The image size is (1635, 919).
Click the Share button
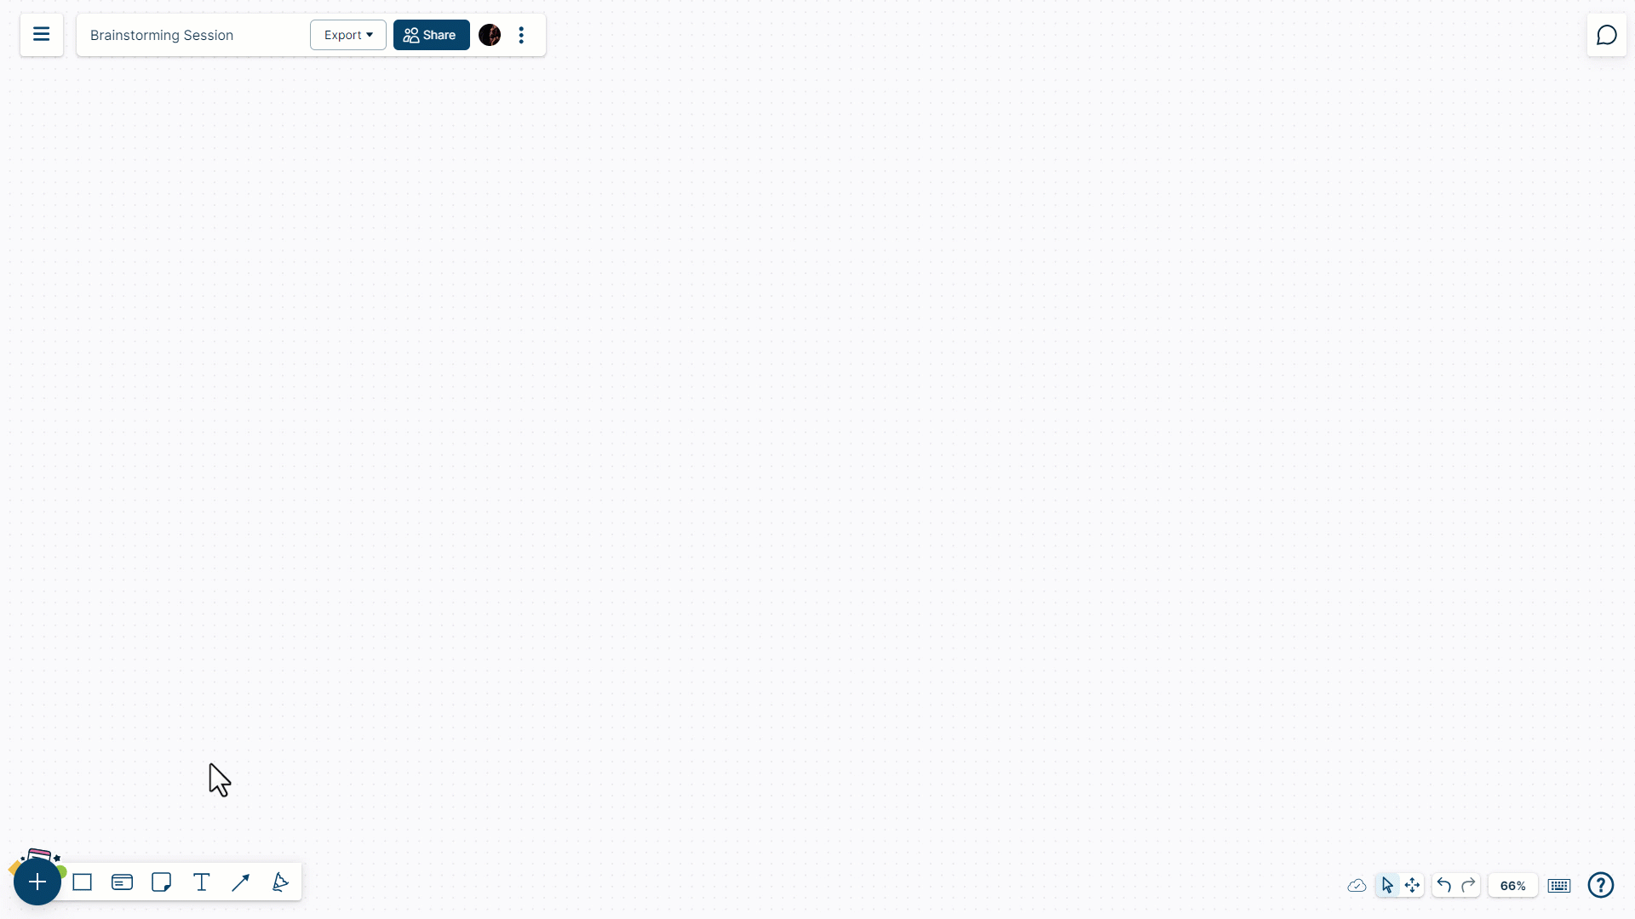tap(431, 35)
